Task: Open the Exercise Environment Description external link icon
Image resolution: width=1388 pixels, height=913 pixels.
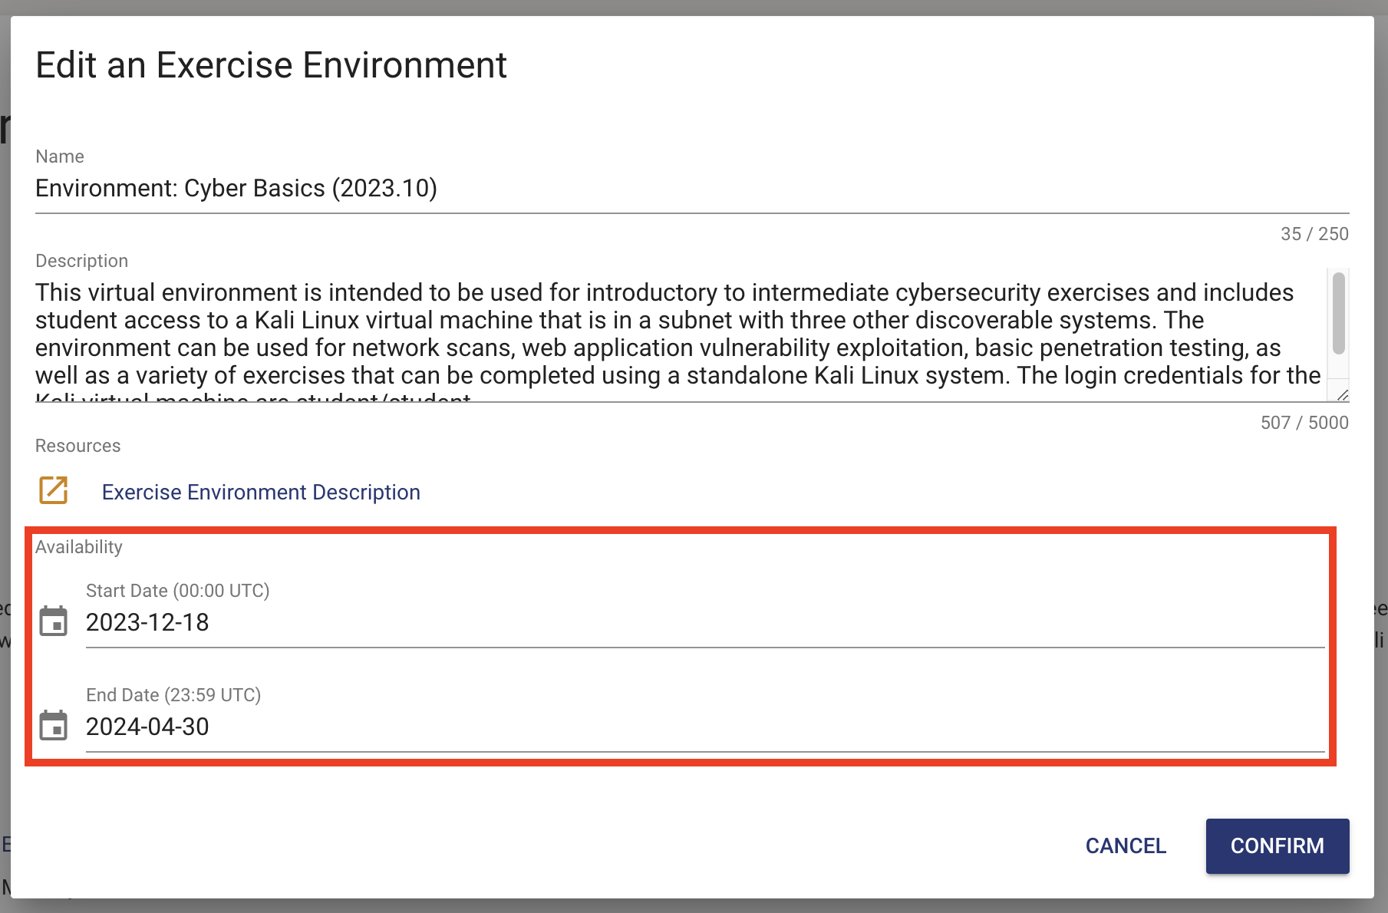Action: click(x=52, y=491)
